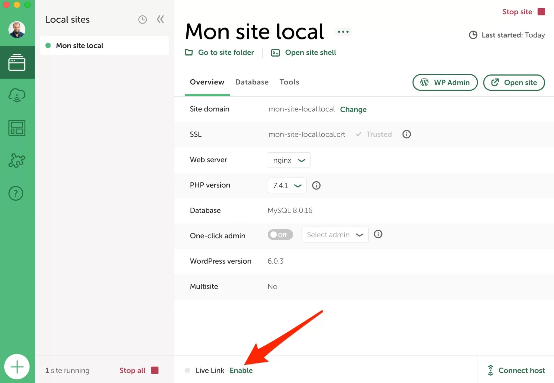554x383 pixels.
Task: Select Mon site local in sites list
Action: pos(104,45)
